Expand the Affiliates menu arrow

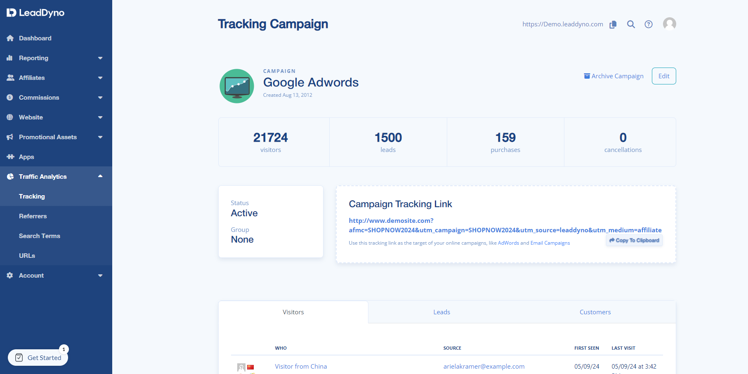100,78
